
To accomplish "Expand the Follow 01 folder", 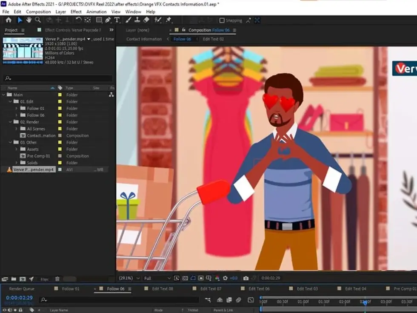I will (16, 109).
